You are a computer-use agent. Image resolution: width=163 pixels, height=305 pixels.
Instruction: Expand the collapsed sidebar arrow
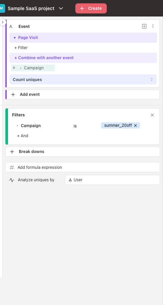click(3, 22)
